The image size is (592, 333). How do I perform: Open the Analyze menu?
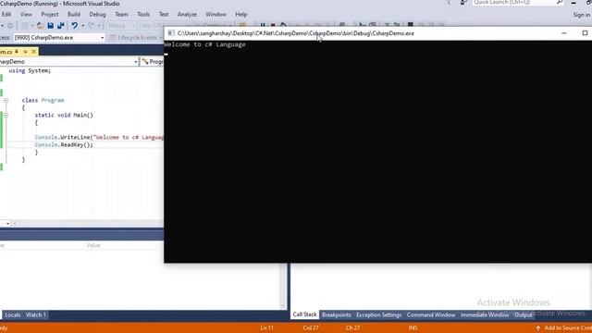coord(187,15)
